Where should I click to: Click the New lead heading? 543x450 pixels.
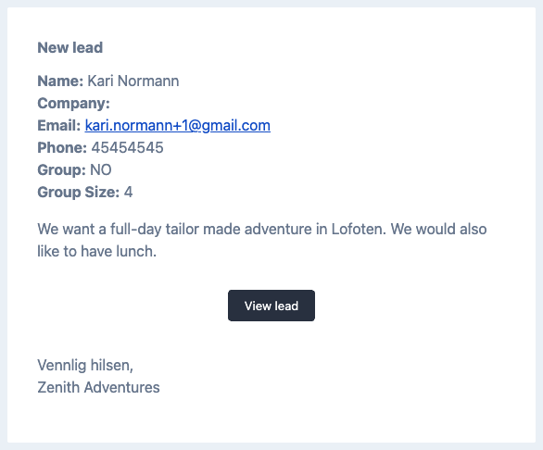coord(69,48)
